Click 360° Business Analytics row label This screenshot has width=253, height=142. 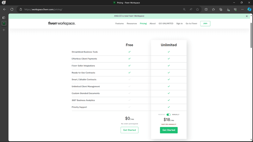click(x=83, y=100)
